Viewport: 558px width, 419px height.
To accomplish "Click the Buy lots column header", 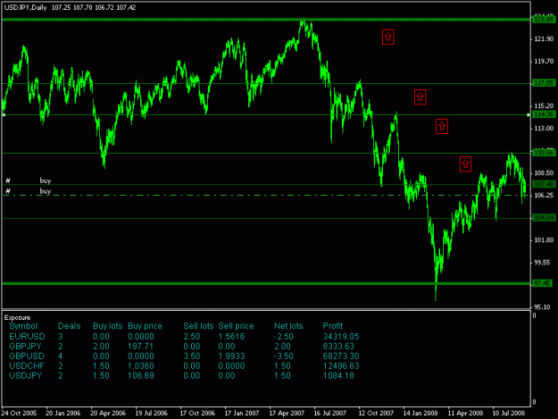I will coord(107,326).
